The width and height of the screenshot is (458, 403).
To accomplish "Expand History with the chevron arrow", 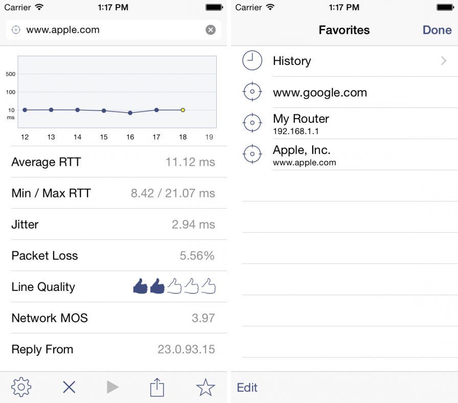I will (444, 61).
